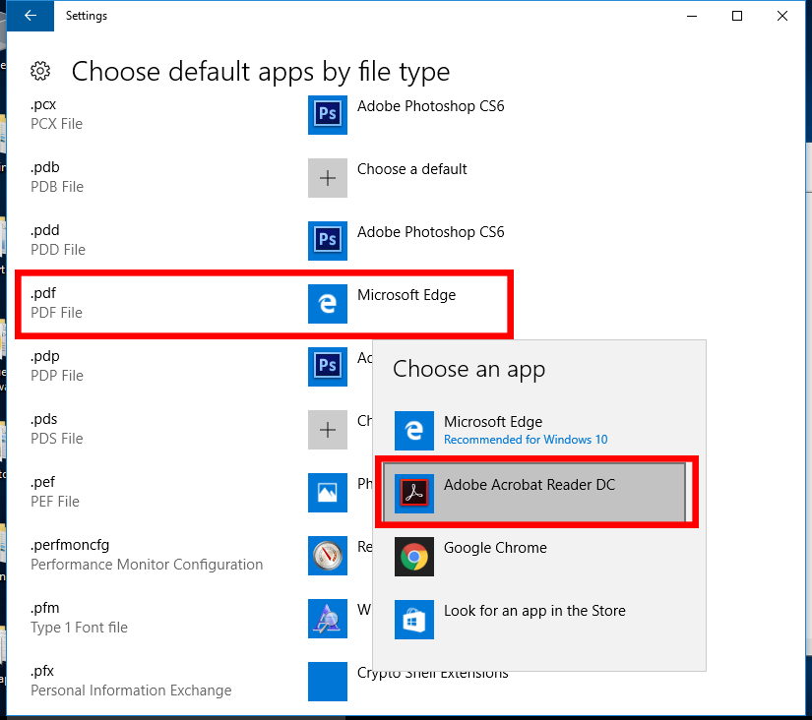Image resolution: width=812 pixels, height=720 pixels.
Task: Click the Adobe Acrobat Reader icon
Action: (x=413, y=494)
